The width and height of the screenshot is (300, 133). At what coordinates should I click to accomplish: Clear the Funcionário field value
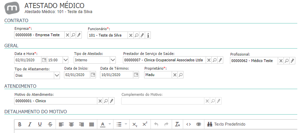(x=131, y=36)
